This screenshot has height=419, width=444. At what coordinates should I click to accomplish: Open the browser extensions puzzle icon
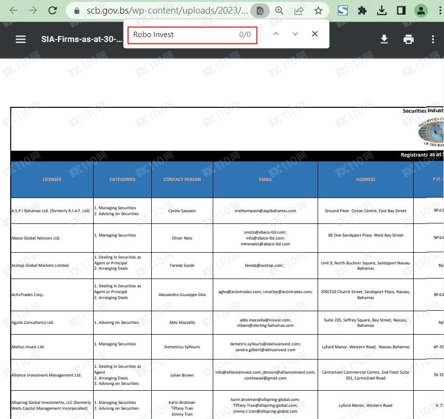tap(362, 10)
